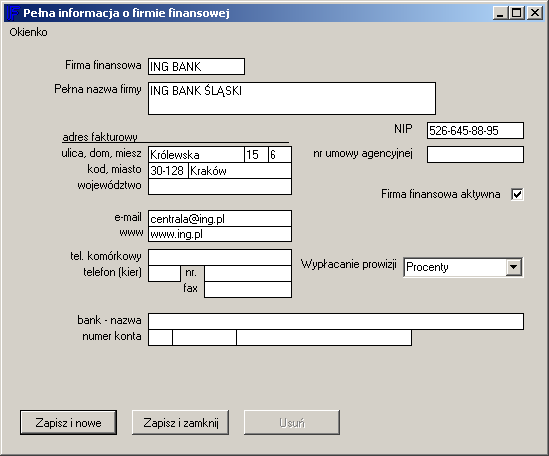Click the longest numer konta field
The image size is (549, 456).
tap(323, 338)
